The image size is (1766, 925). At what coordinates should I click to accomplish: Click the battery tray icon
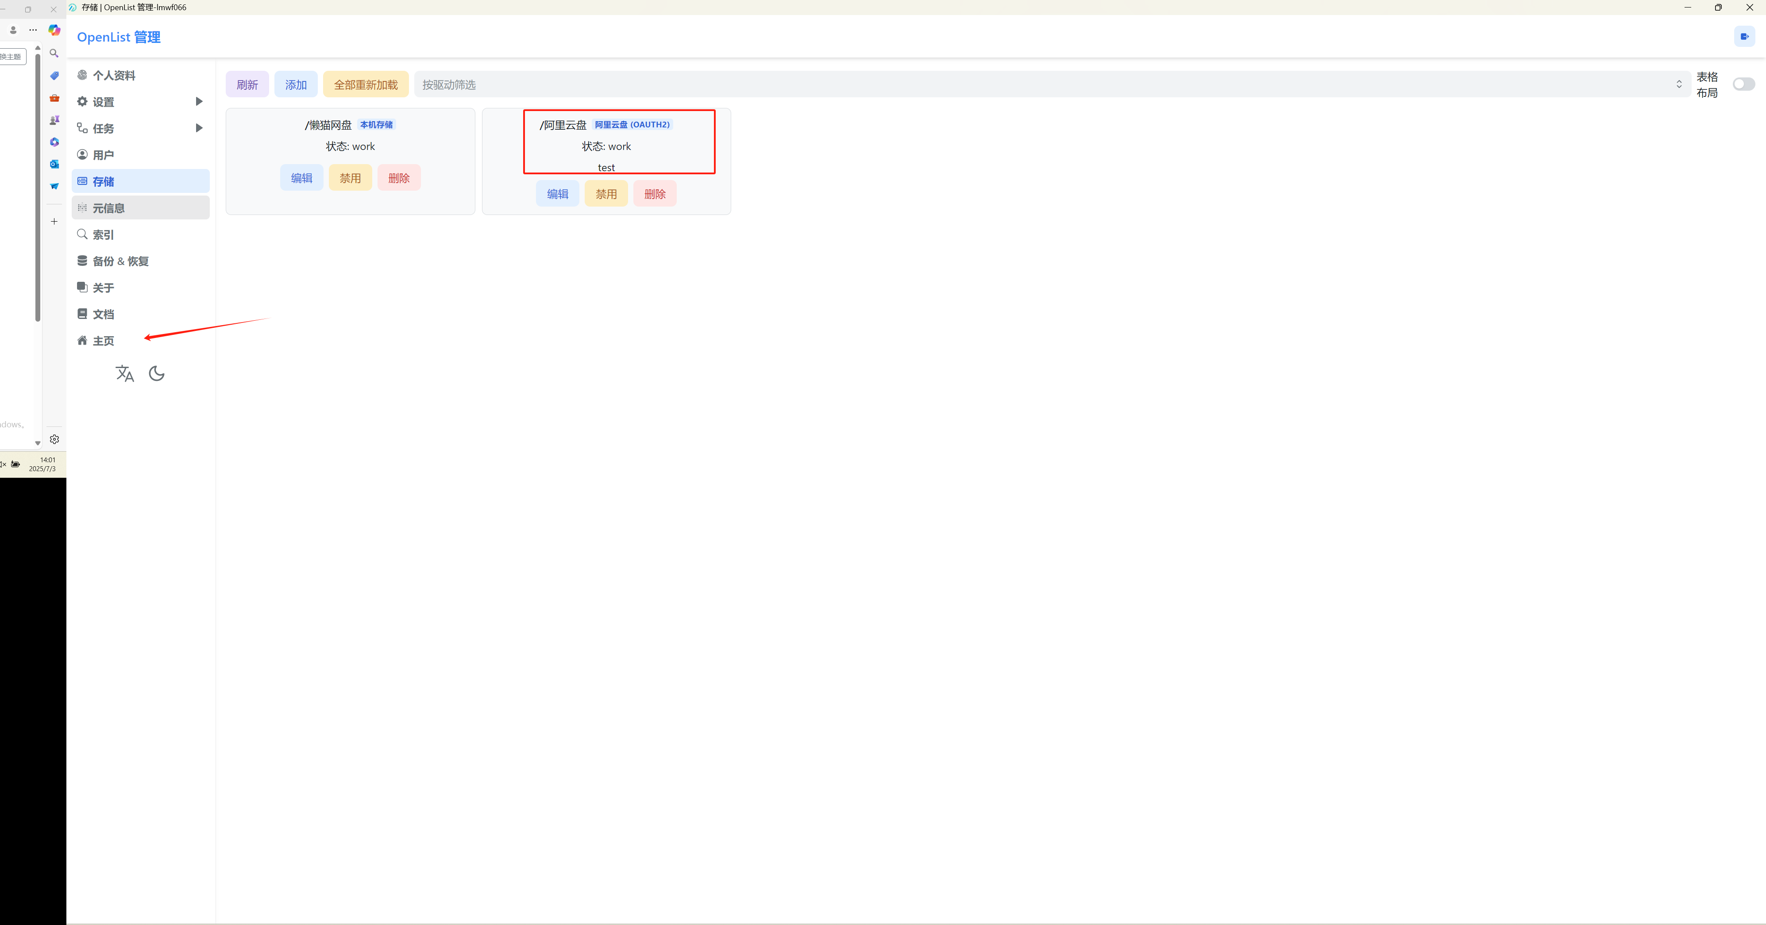pos(15,464)
